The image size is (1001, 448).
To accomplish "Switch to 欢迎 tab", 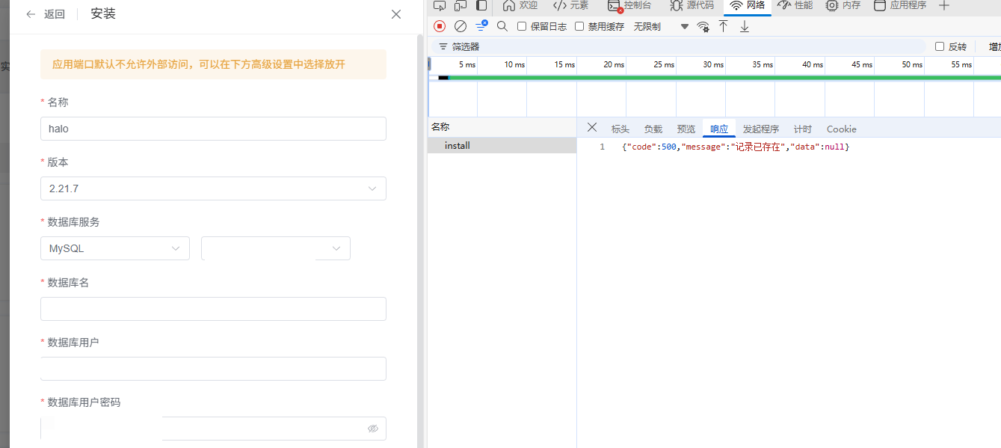I will coord(520,5).
